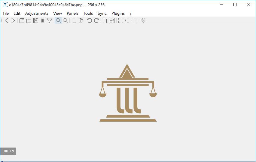Go to the previous image arrow
The width and height of the screenshot is (256, 162).
(x=6, y=20)
